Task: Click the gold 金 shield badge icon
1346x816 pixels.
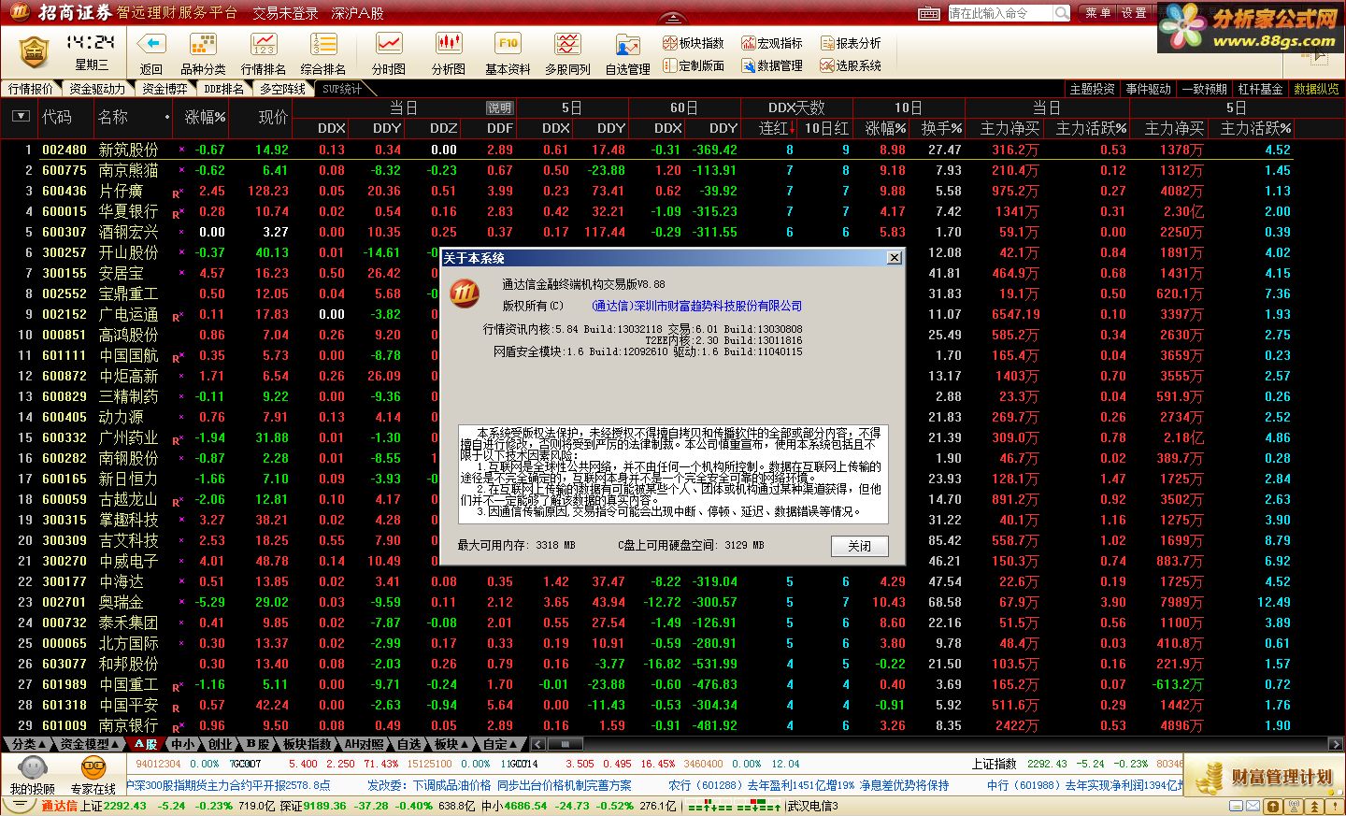Action: point(34,52)
